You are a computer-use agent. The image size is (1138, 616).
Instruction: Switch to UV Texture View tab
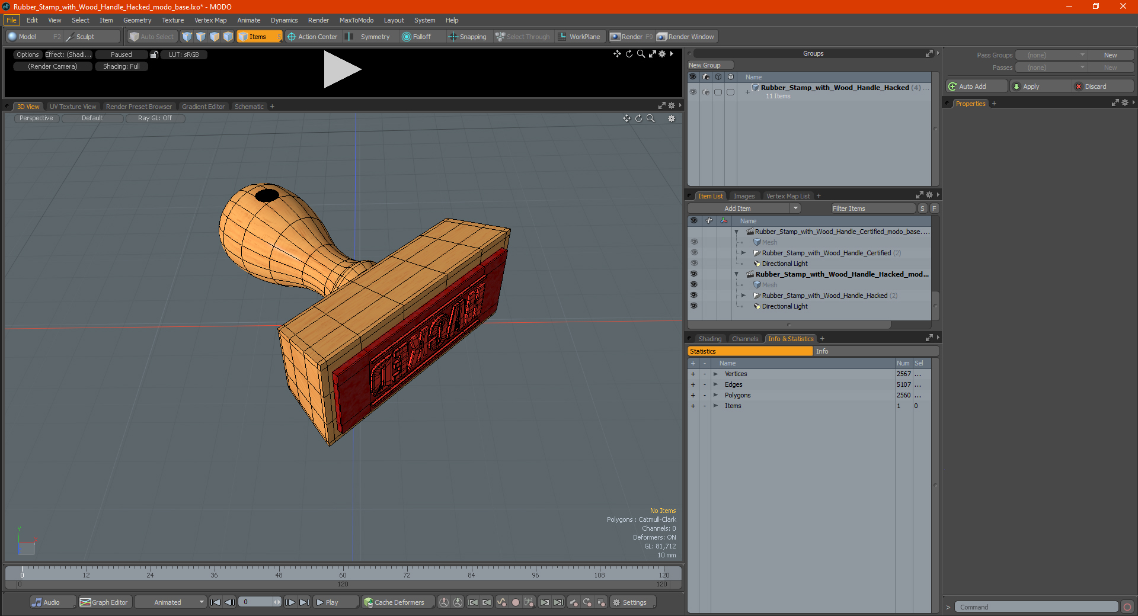[x=73, y=107]
